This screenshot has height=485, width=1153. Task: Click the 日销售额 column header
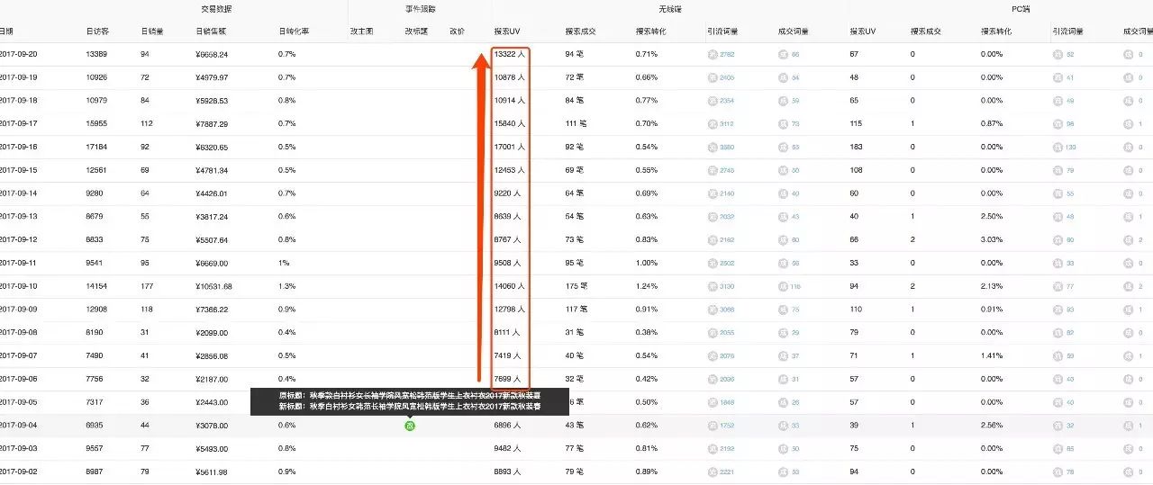[x=210, y=31]
